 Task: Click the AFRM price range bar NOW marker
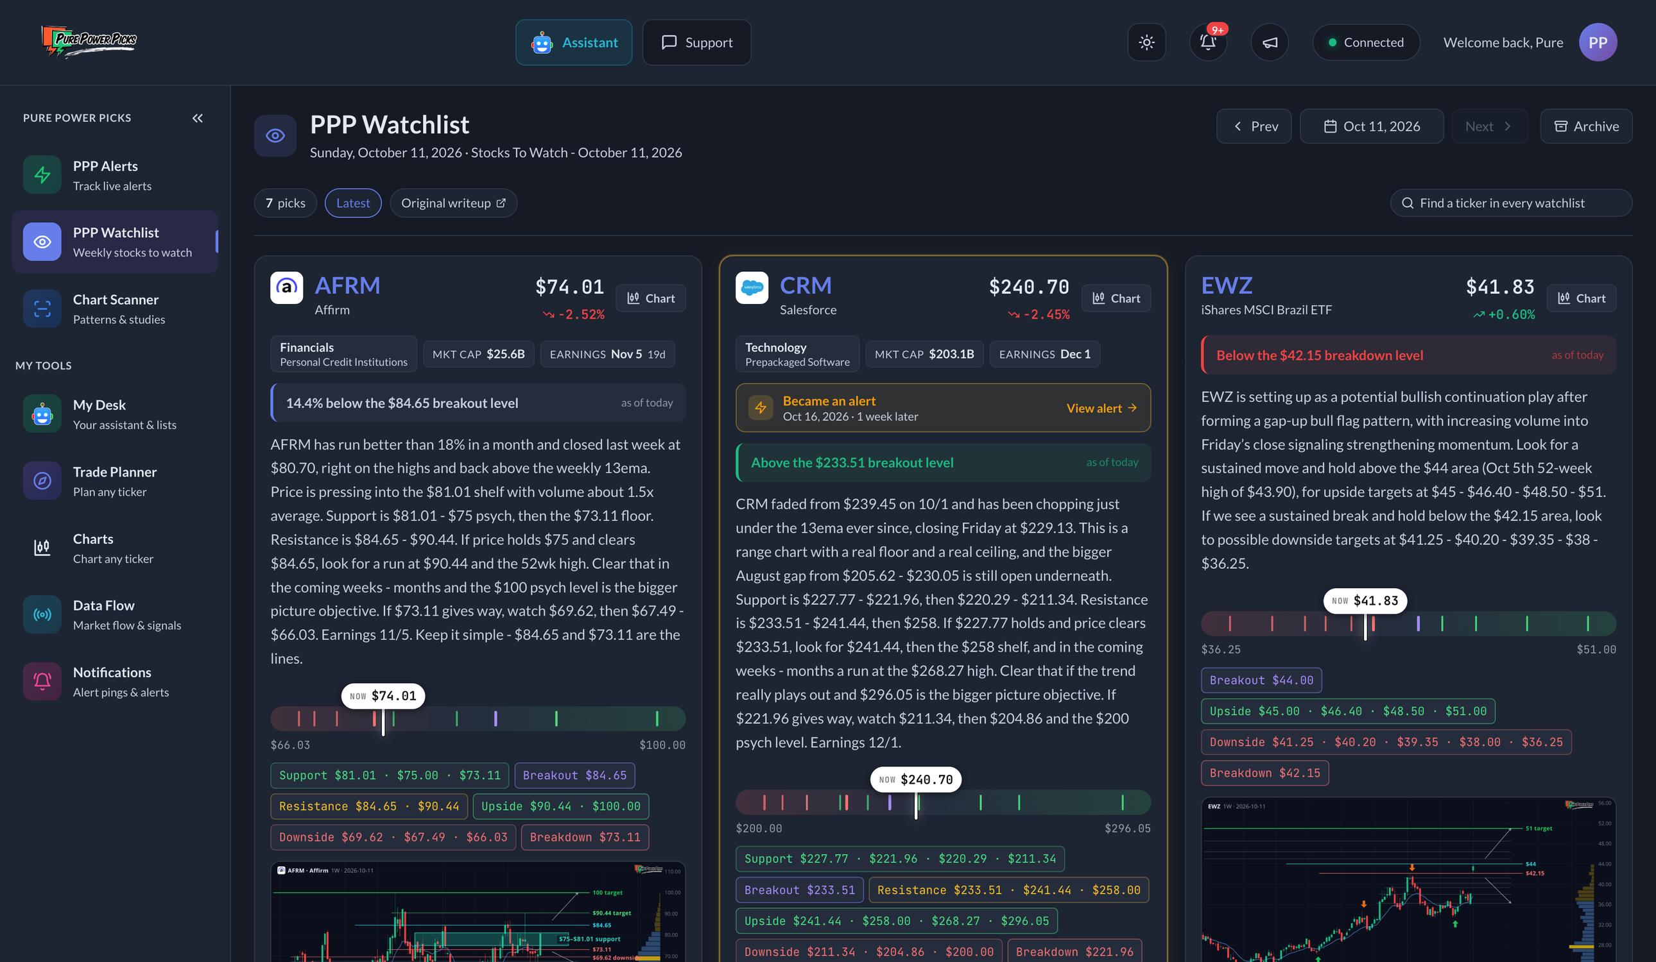tap(383, 696)
